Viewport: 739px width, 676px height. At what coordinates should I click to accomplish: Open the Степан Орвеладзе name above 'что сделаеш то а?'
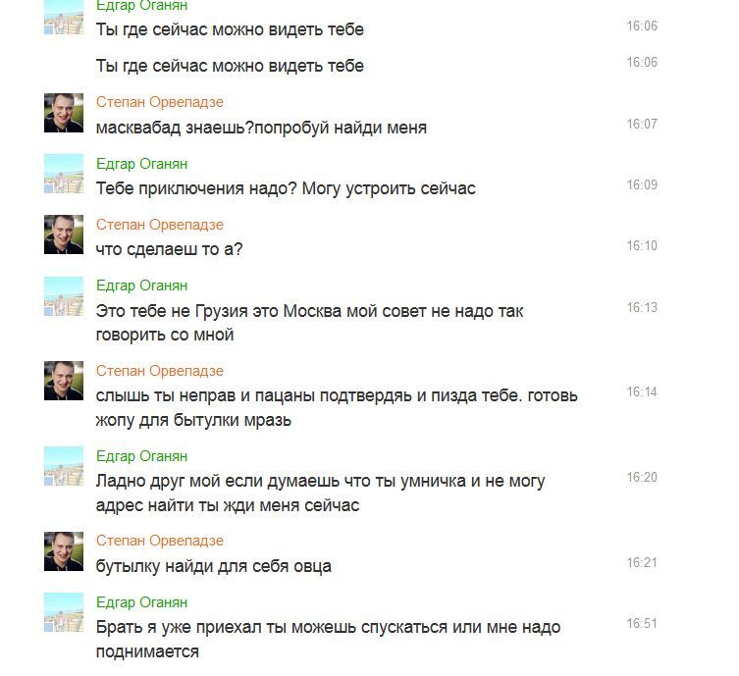[160, 225]
